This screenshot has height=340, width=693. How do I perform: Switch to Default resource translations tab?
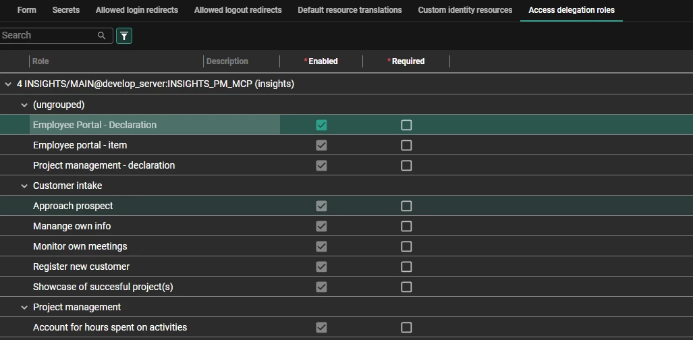point(350,9)
